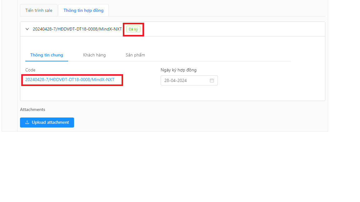Open the blue contract code link

[x=70, y=79]
